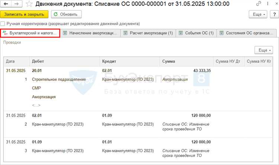This screenshot has width=279, height=165.
Task: Open the top Еще dropdown menu
Action: (258, 14)
